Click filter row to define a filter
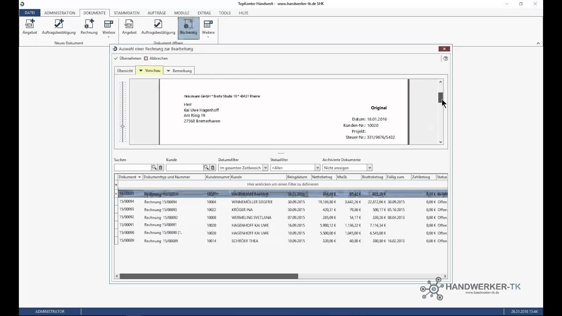Image resolution: width=562 pixels, height=316 pixels. click(x=283, y=184)
